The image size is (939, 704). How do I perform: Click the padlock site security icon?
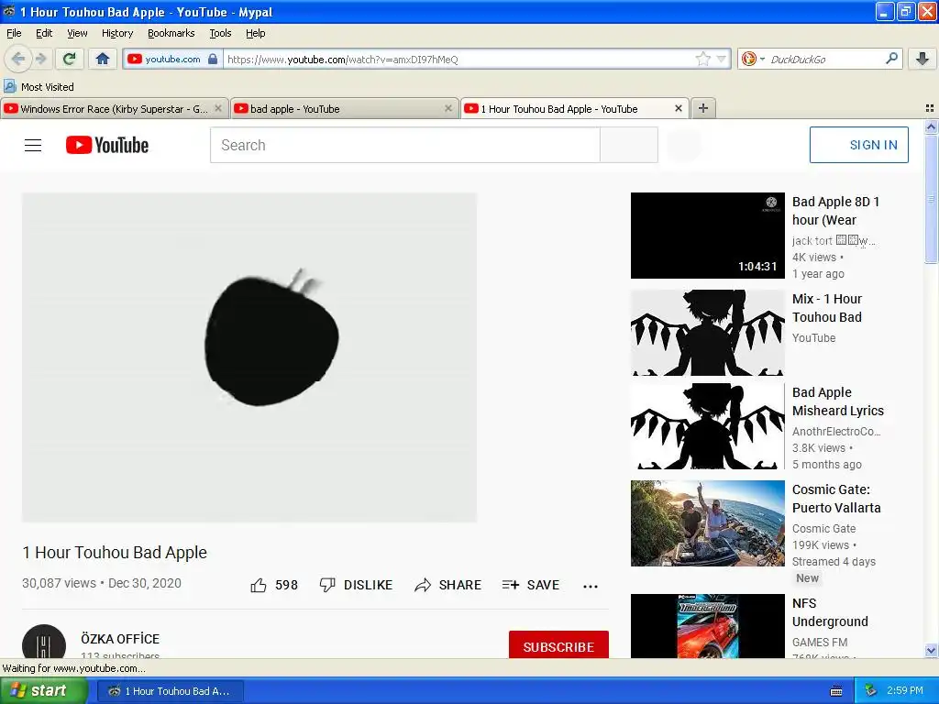tap(213, 59)
